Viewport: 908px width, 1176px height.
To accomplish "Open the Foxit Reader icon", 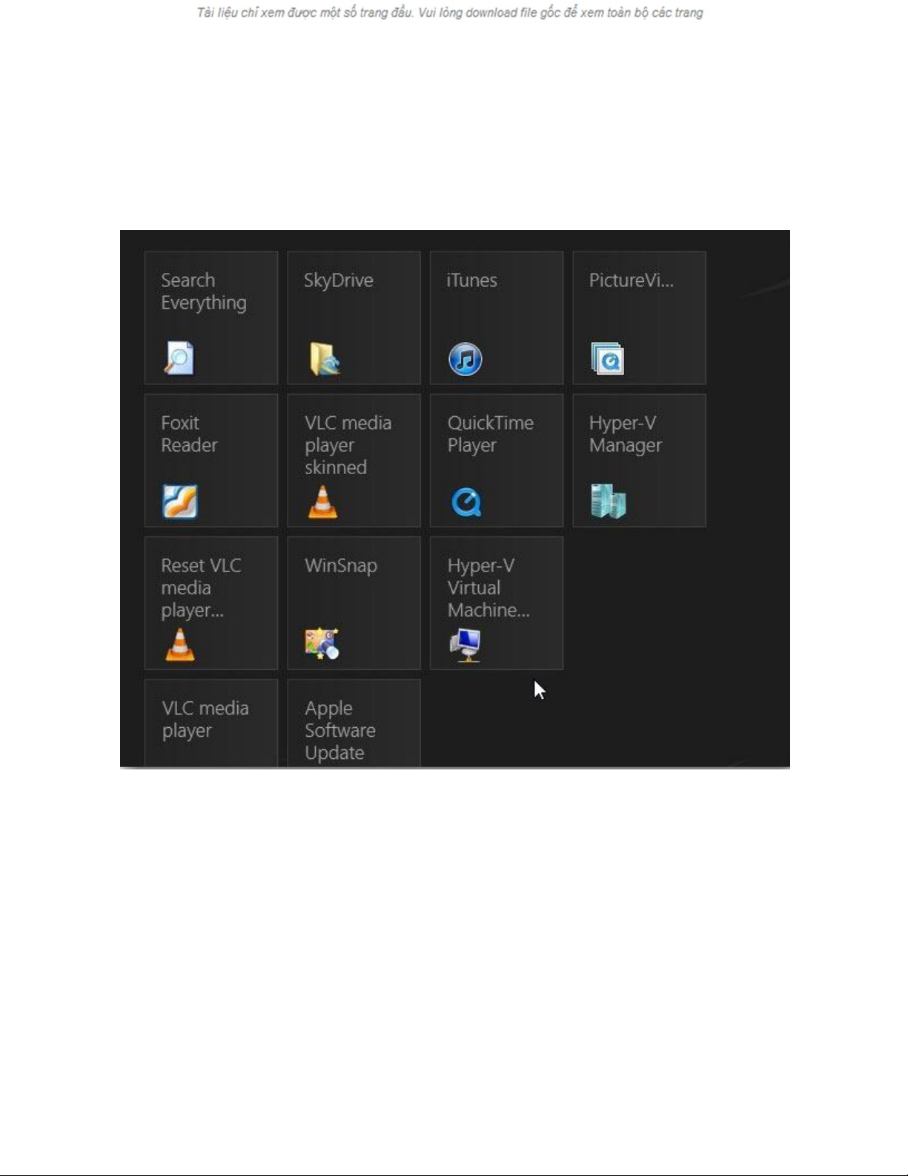I will point(180,502).
